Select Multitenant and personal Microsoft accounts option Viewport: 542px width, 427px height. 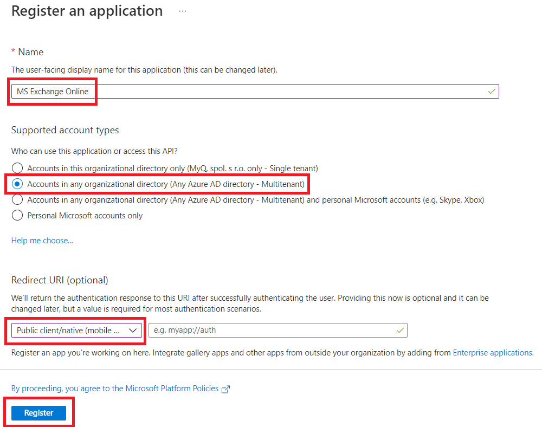point(17,199)
